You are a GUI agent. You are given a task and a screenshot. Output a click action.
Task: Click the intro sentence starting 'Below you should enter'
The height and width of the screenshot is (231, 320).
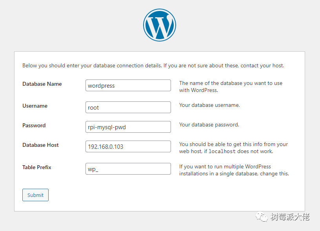(153, 66)
